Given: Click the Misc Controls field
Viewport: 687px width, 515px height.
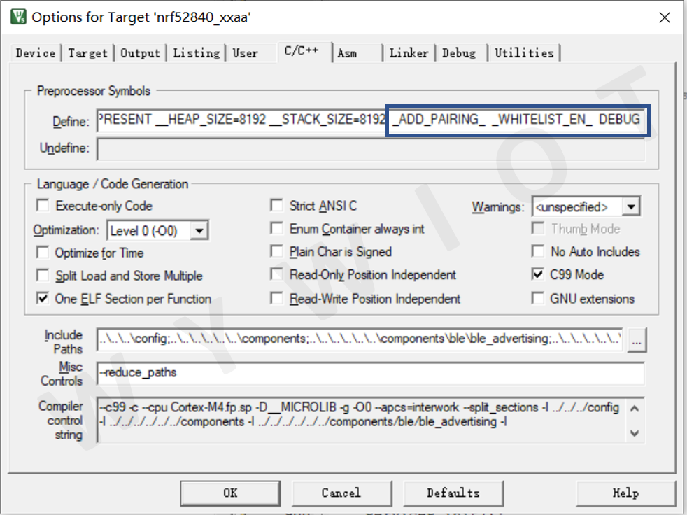Looking at the screenshot, I should point(371,373).
